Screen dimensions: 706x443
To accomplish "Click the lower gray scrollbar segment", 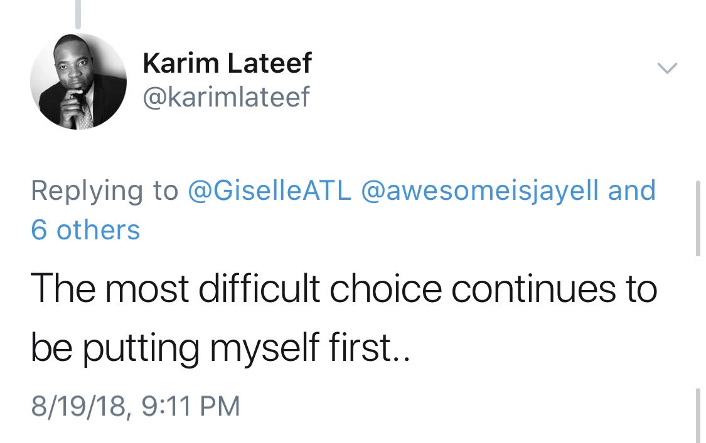I will click(x=698, y=415).
